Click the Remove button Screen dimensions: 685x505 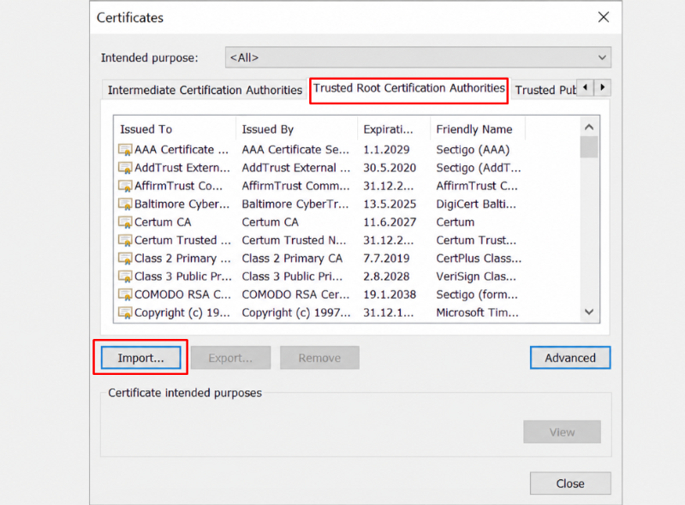tap(319, 358)
